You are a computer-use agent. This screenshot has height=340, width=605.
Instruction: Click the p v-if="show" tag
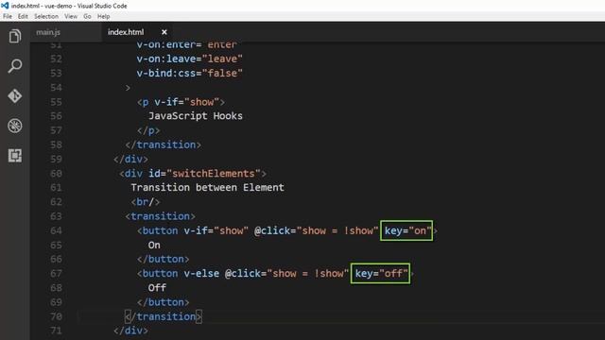point(181,102)
